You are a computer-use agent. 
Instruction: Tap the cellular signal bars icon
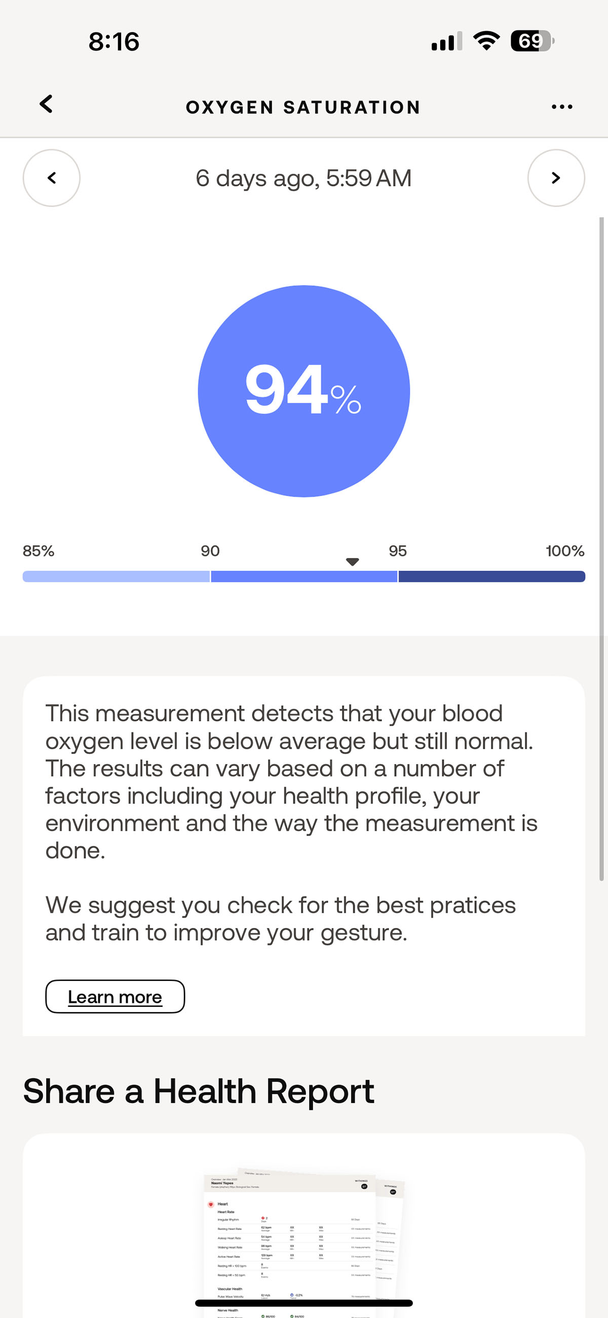click(447, 41)
